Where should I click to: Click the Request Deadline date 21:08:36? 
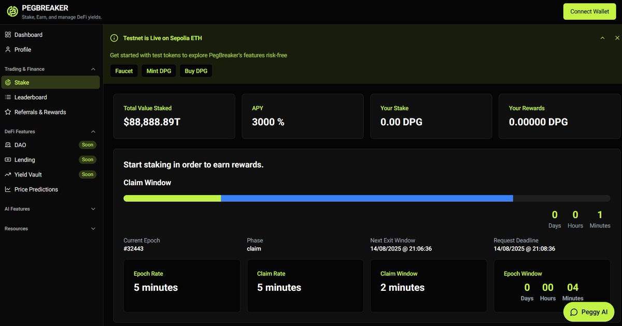coord(525,249)
